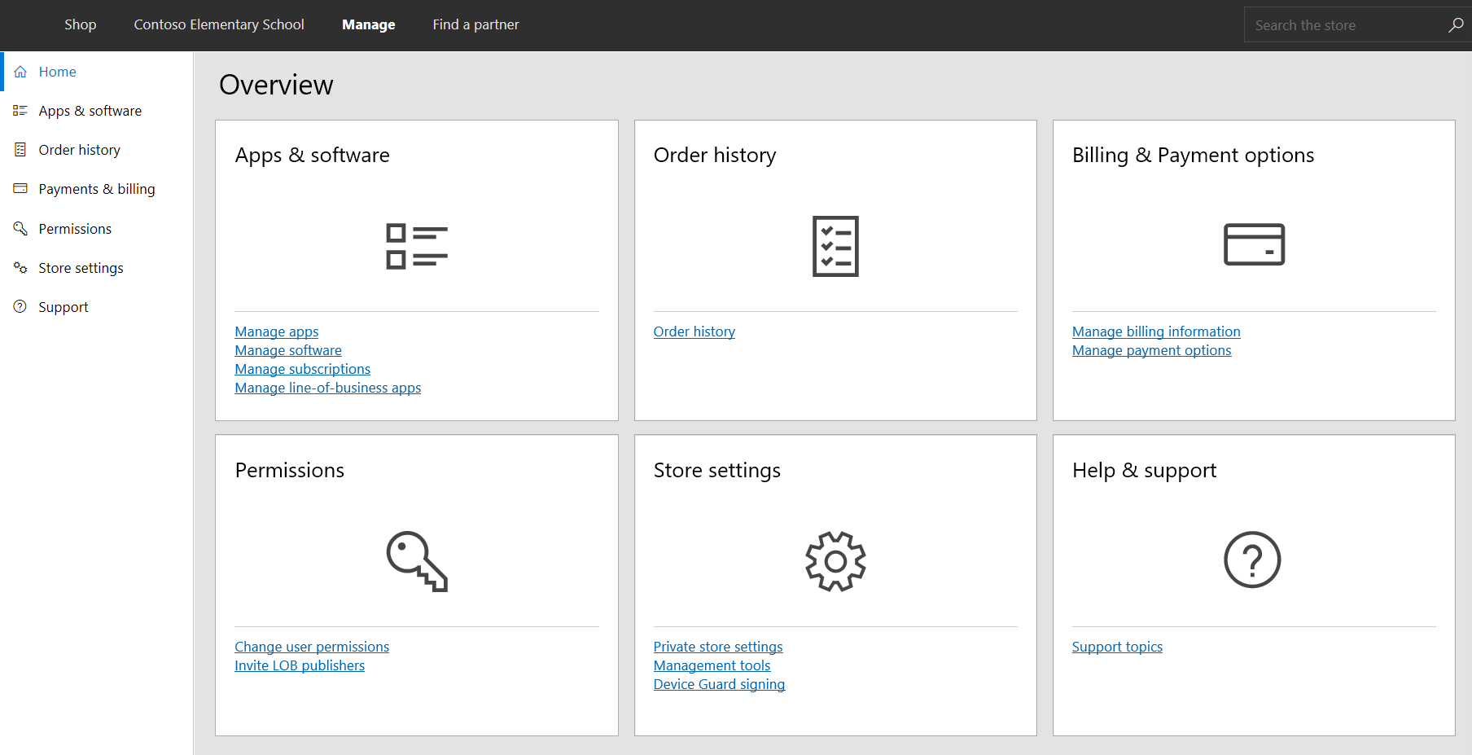Click the Payments & billing card icon in sidebar

[20, 188]
